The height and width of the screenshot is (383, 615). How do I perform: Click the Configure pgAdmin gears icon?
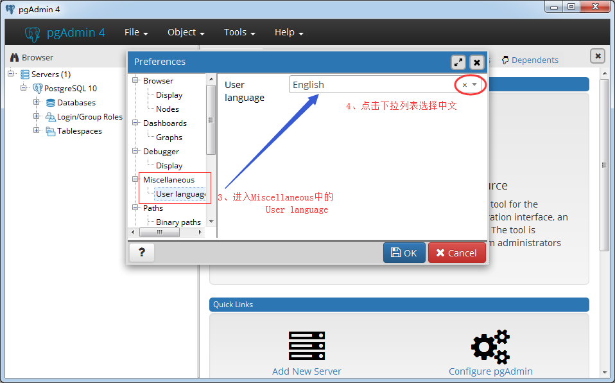click(x=490, y=347)
